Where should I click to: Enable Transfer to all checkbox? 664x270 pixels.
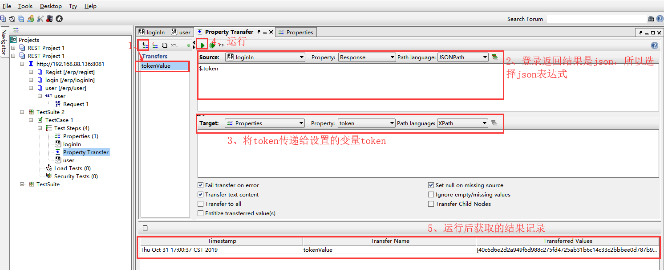pos(200,204)
